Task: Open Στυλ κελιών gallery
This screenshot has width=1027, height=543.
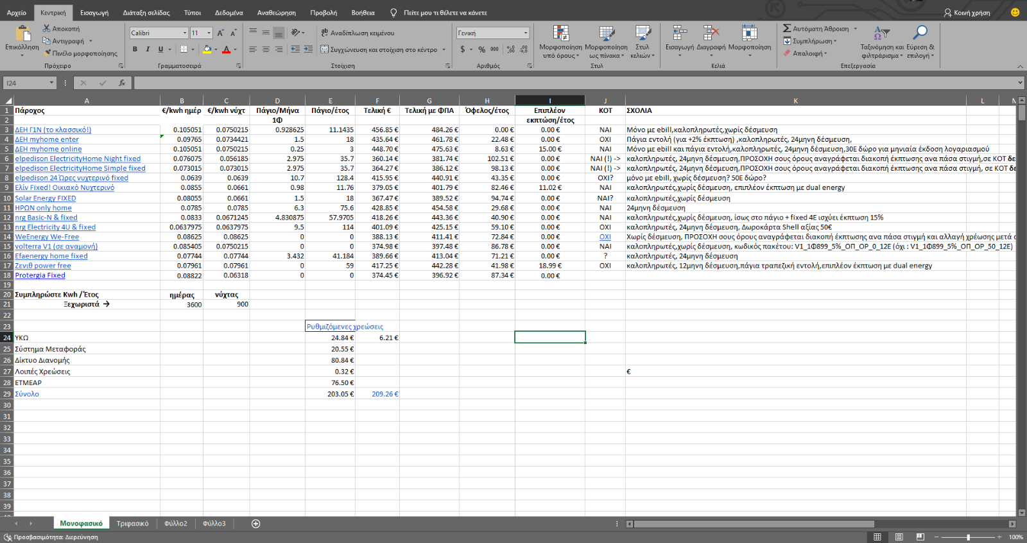Action: pyautogui.click(x=643, y=42)
